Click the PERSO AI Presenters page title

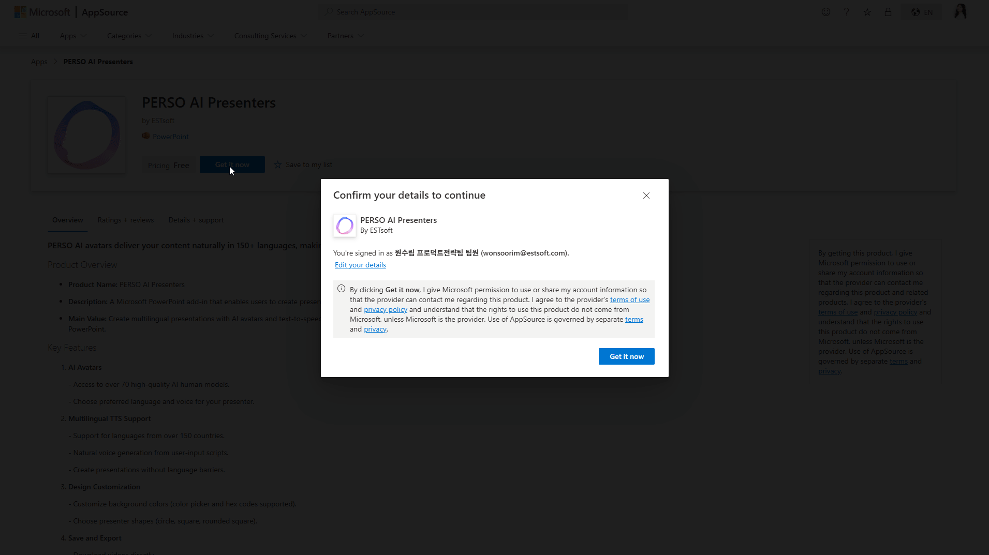tap(209, 102)
